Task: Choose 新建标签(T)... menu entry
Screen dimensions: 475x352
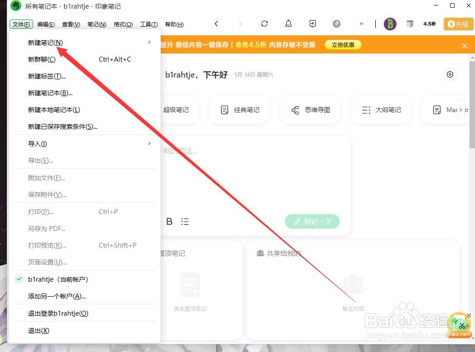Action: pos(84,76)
